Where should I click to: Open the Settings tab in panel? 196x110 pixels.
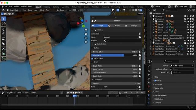133,26
